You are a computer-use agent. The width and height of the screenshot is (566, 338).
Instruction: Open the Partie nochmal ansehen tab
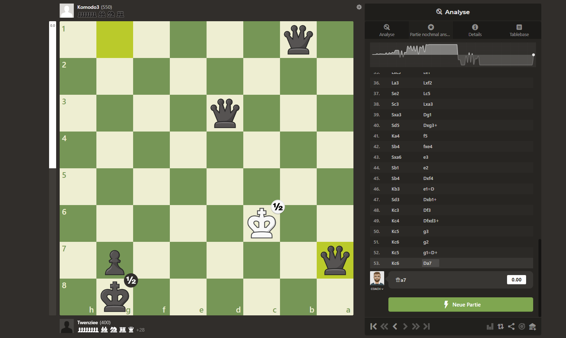(x=430, y=30)
